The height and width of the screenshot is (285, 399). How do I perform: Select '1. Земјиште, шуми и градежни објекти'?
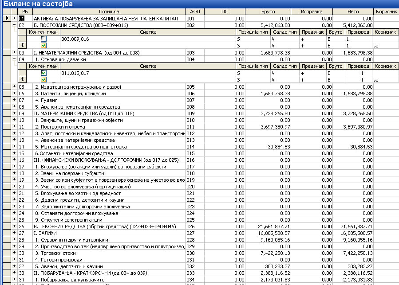(x=79, y=120)
